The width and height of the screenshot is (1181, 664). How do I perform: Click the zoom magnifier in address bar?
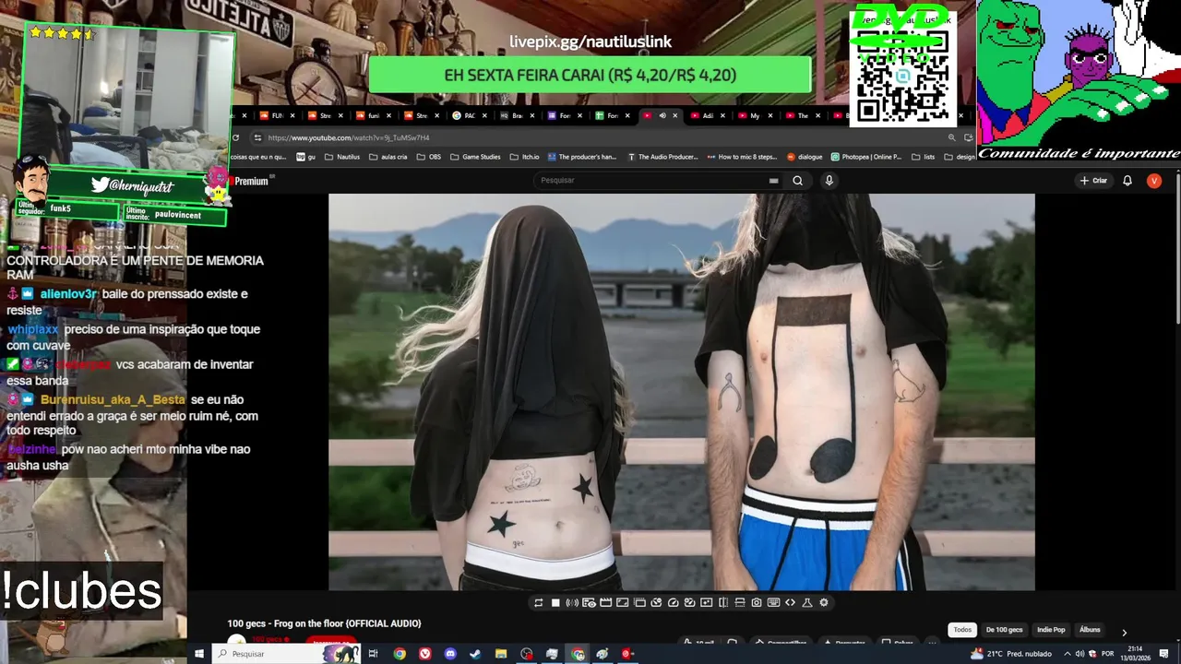pos(952,137)
